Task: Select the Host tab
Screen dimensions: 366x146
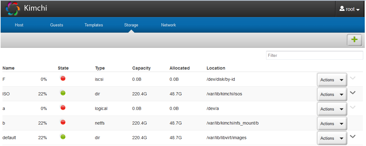Action: click(x=19, y=25)
